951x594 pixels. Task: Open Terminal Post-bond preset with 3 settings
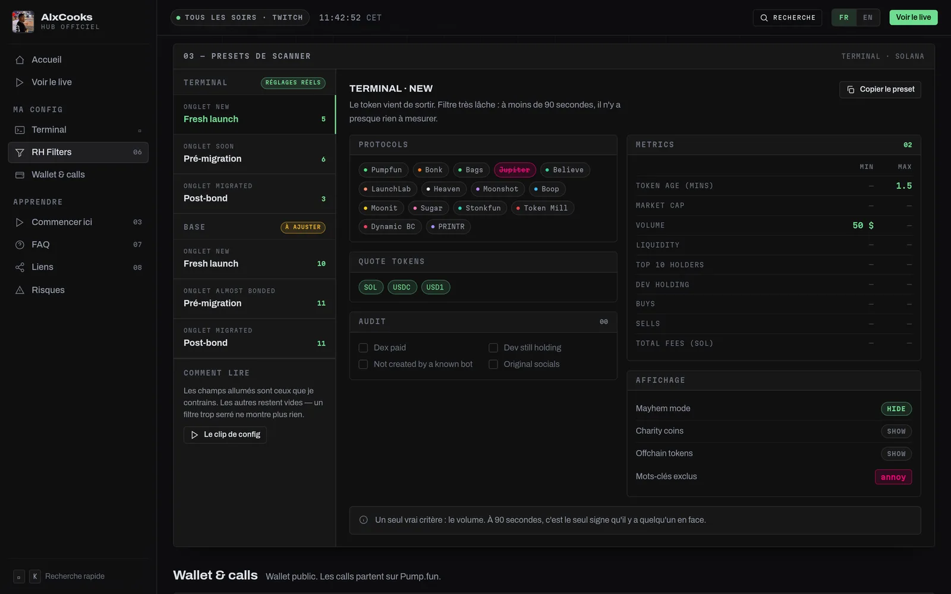pos(254,194)
